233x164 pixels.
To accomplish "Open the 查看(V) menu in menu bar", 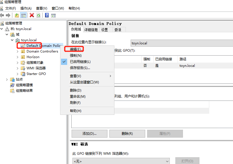I will pos(42,8).
